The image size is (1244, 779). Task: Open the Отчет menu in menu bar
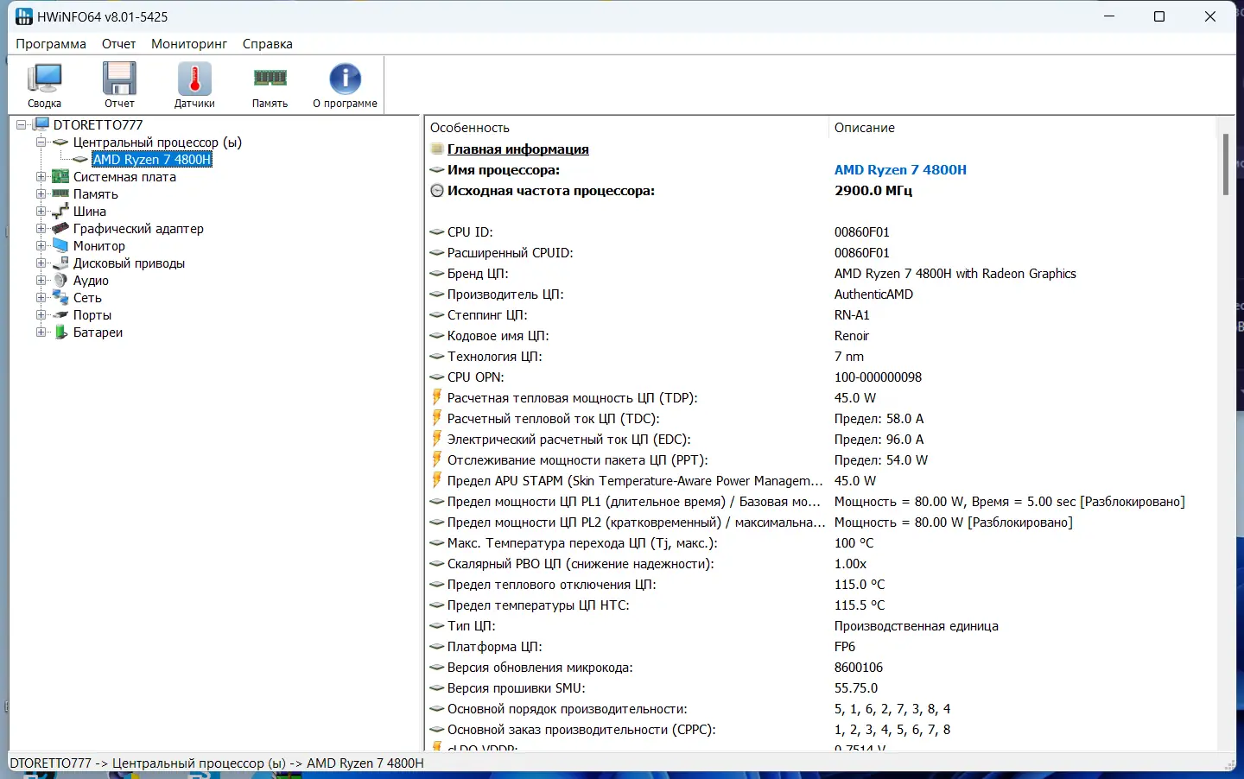(x=118, y=44)
